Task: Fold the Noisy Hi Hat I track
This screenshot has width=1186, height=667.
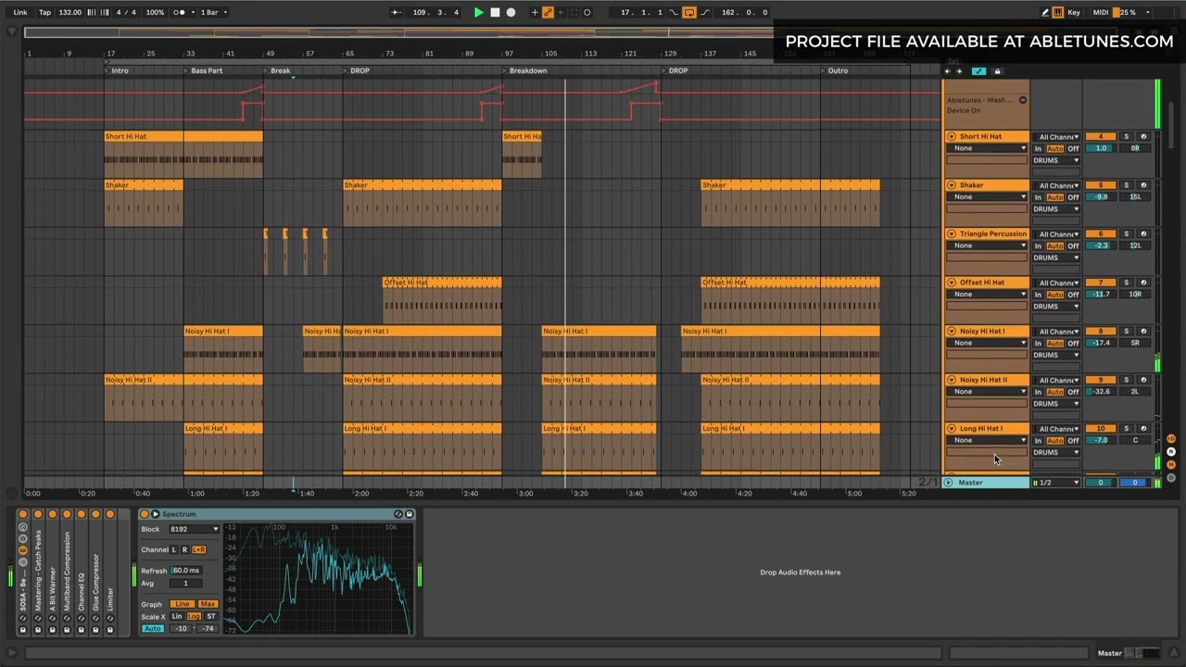Action: (951, 331)
